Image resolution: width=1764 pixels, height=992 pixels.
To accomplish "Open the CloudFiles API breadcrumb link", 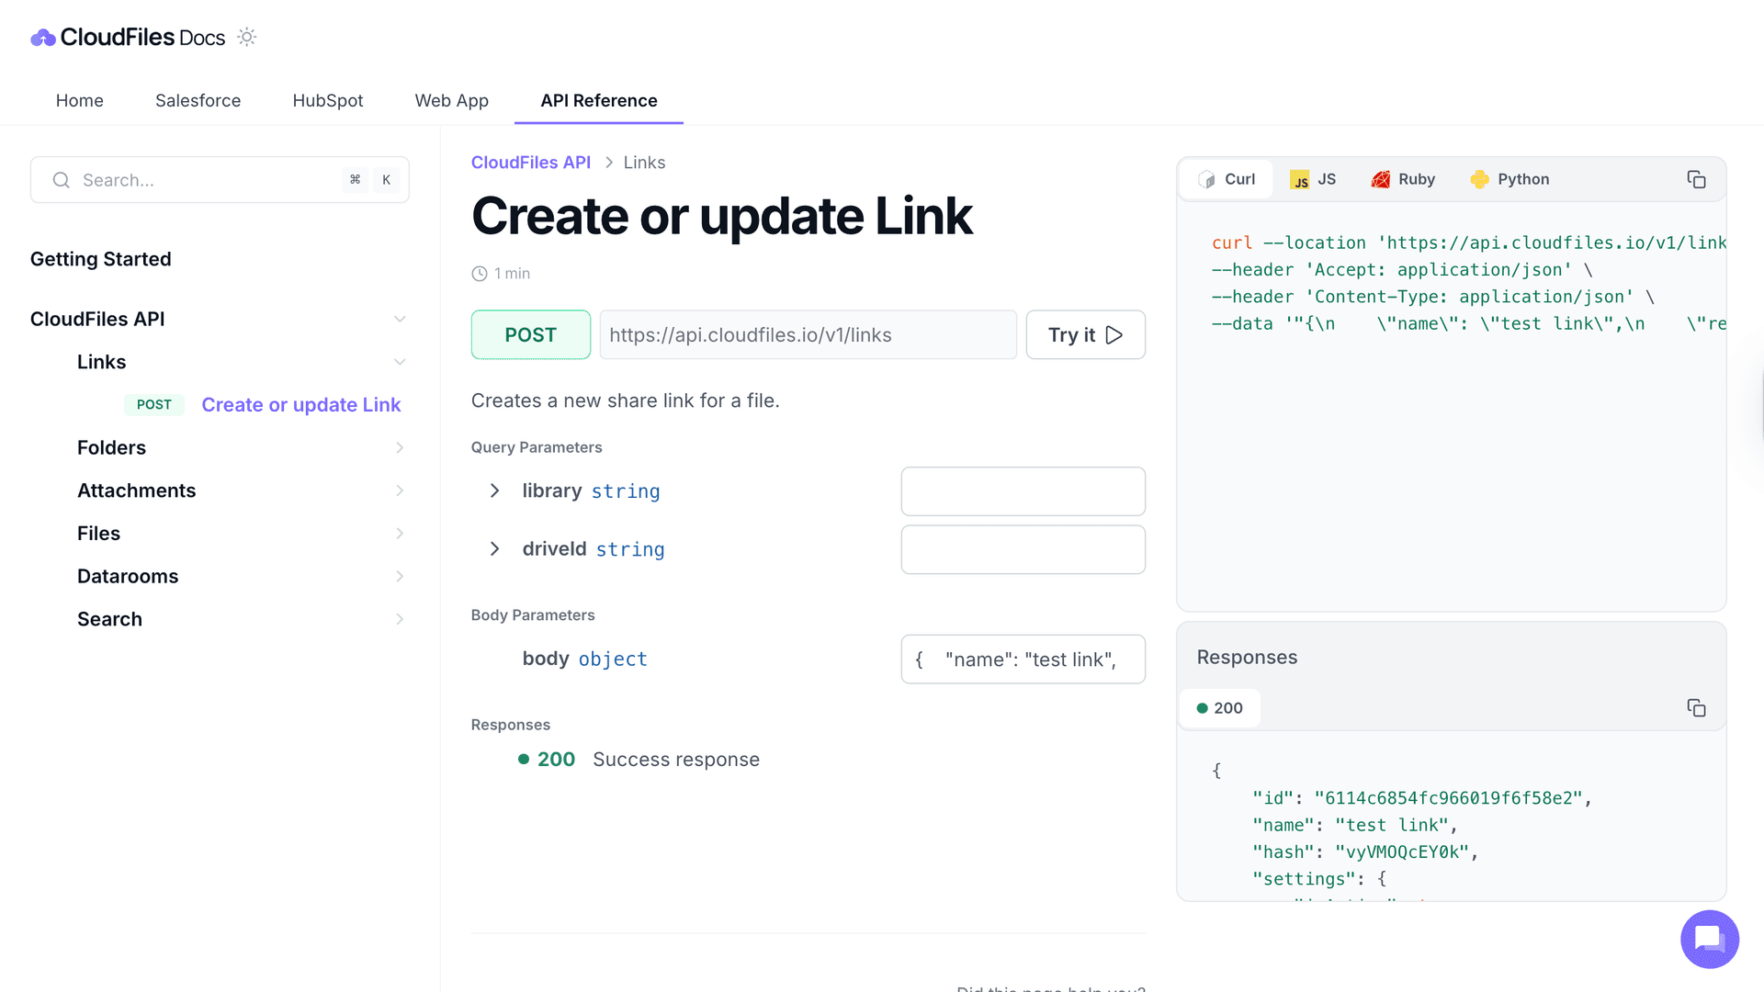I will [531, 163].
